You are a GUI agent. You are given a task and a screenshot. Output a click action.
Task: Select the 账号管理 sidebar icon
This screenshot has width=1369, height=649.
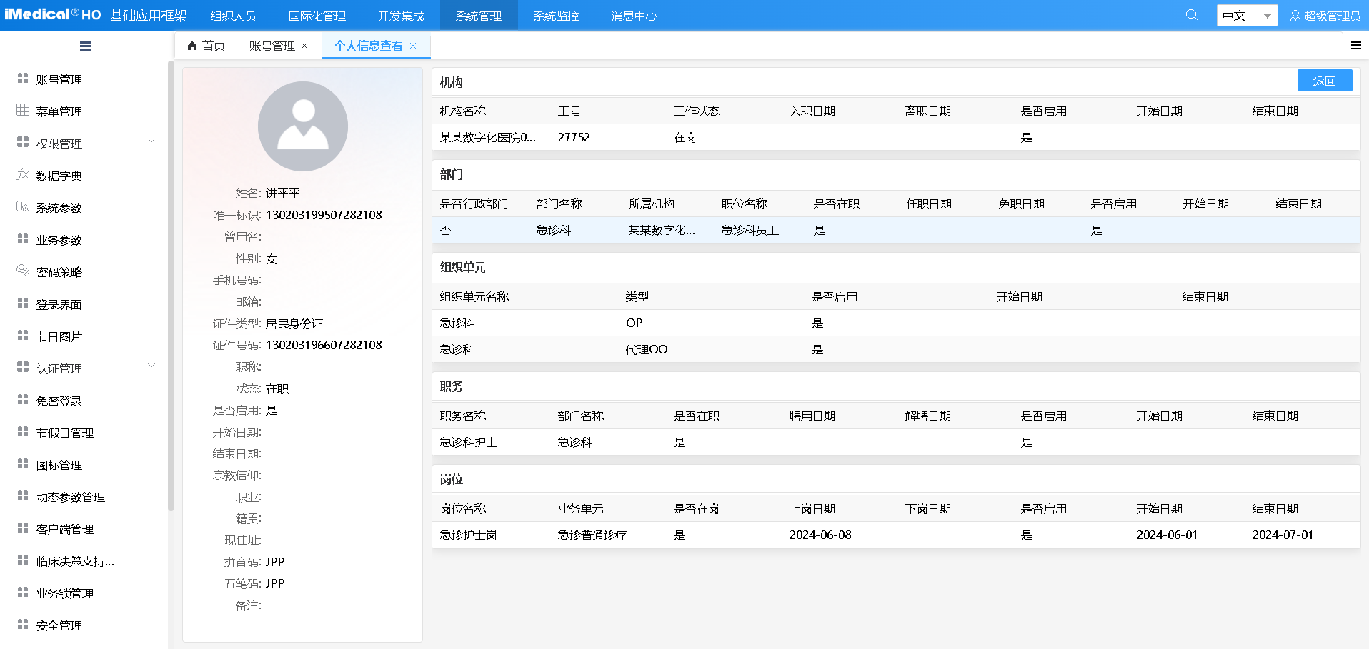coord(21,79)
